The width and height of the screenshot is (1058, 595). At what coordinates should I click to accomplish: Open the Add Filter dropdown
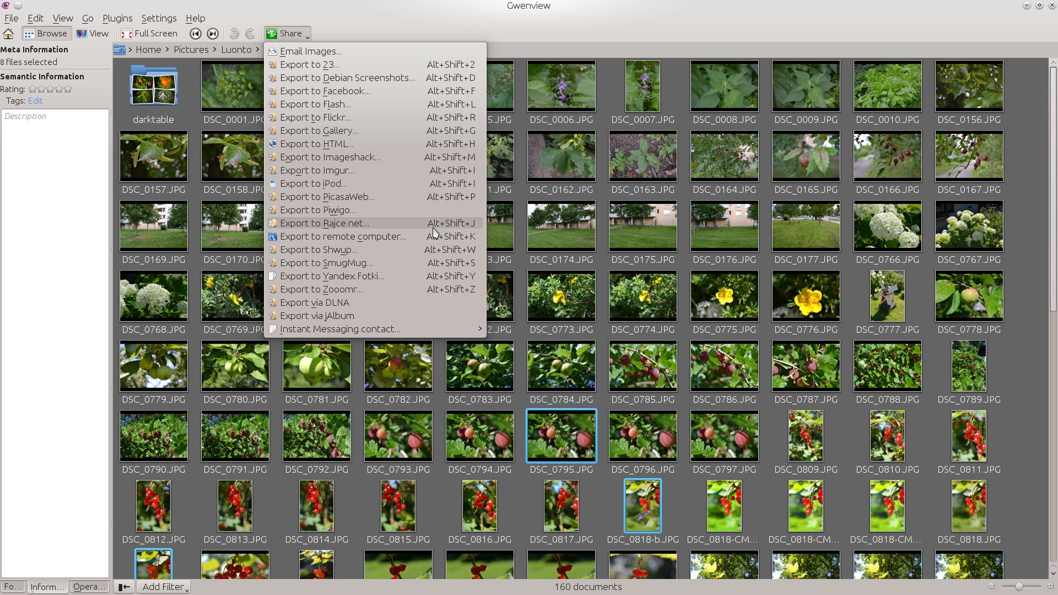[x=163, y=587]
